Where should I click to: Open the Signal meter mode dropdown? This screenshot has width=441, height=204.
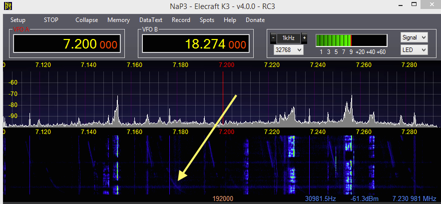point(414,38)
